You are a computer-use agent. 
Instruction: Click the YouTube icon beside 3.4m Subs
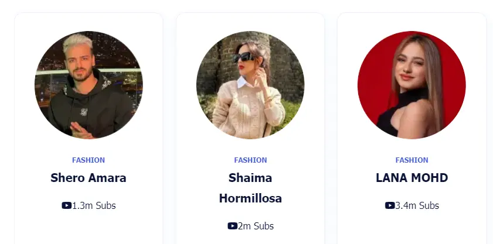point(389,205)
